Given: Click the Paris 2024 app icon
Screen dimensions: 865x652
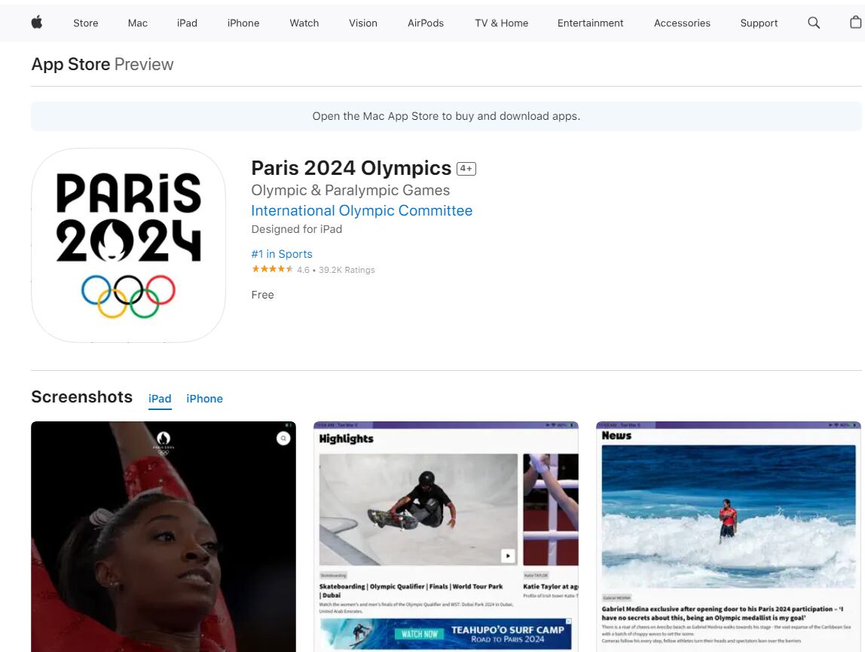Looking at the screenshot, I should [129, 245].
